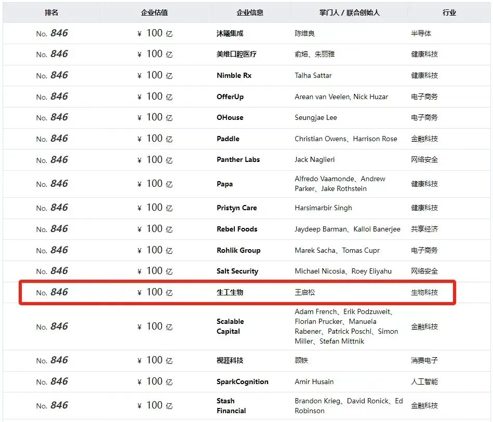The width and height of the screenshot is (493, 422).
Task: Click the 掌门人 / 联合创始人 header
Action: pyautogui.click(x=349, y=12)
